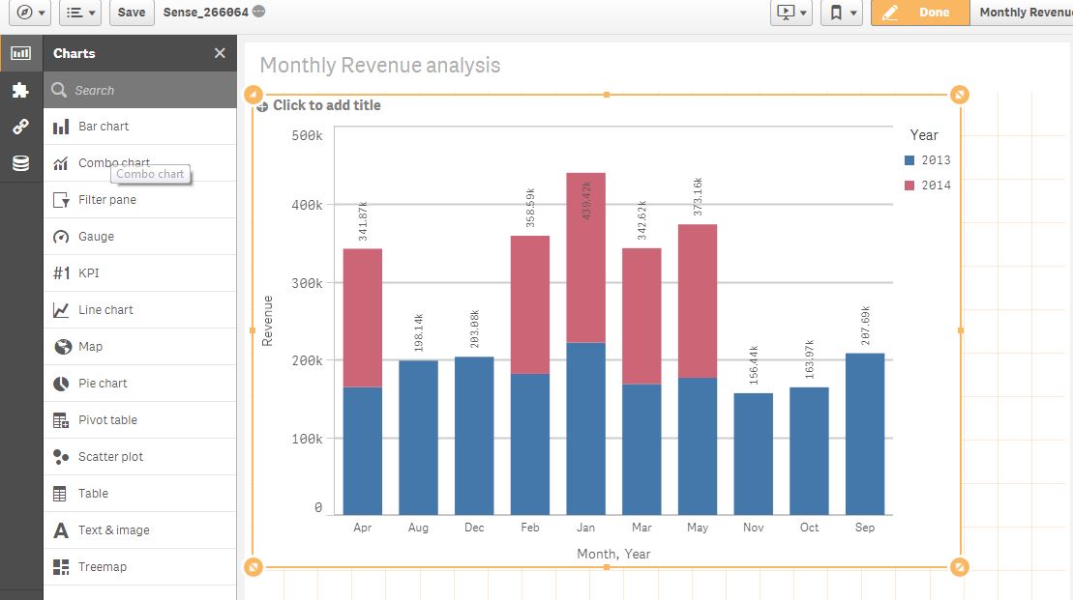Image resolution: width=1073 pixels, height=600 pixels.
Task: Open the Master items panel
Action: 19,127
